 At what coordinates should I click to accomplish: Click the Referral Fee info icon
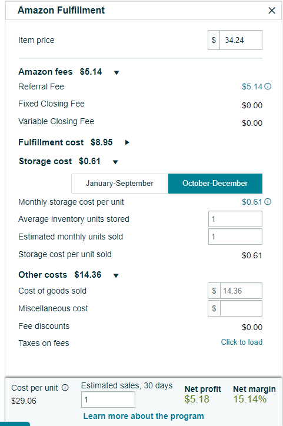268,86
